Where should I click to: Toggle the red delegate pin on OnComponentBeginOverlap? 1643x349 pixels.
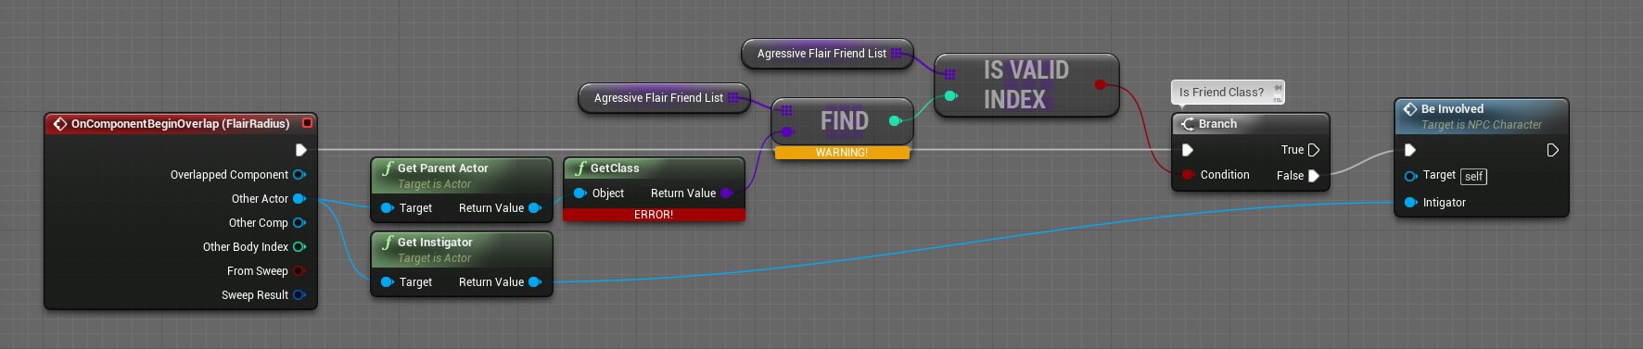pos(307,123)
